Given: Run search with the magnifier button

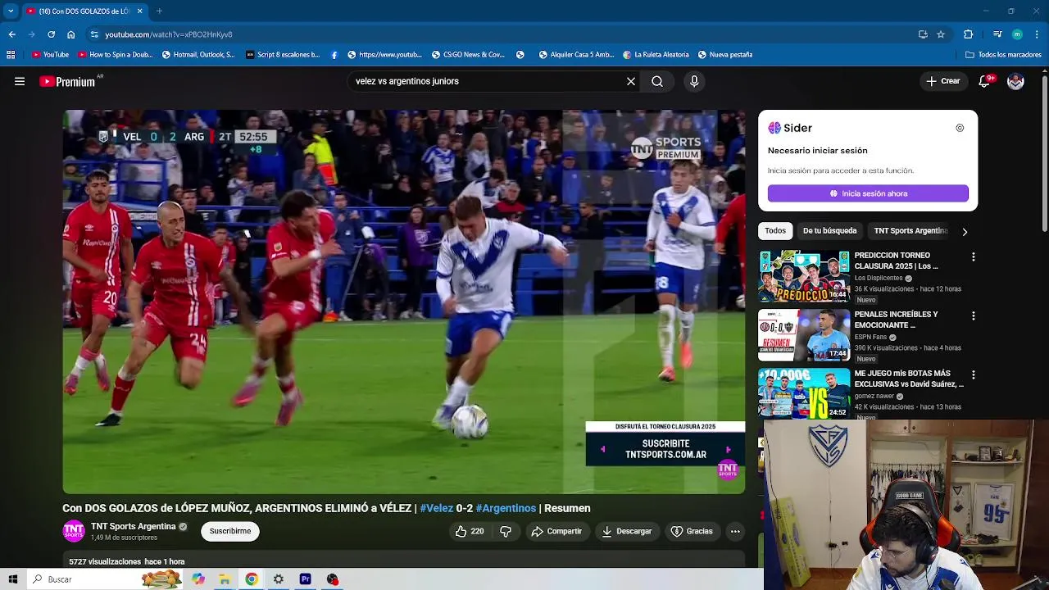Looking at the screenshot, I should 657,81.
